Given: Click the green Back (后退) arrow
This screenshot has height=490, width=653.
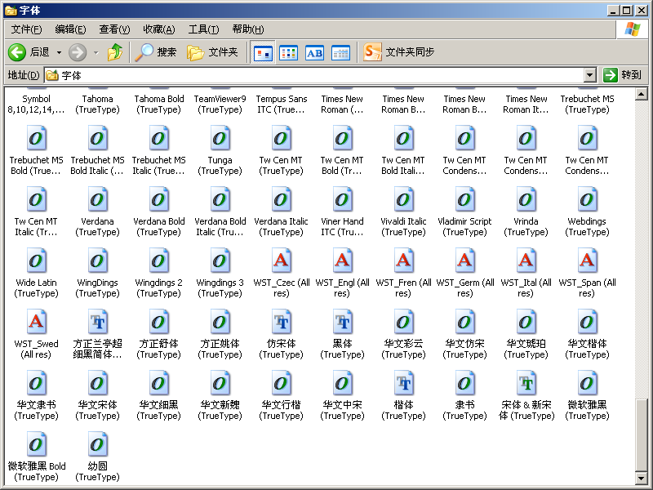Looking at the screenshot, I should point(17,52).
